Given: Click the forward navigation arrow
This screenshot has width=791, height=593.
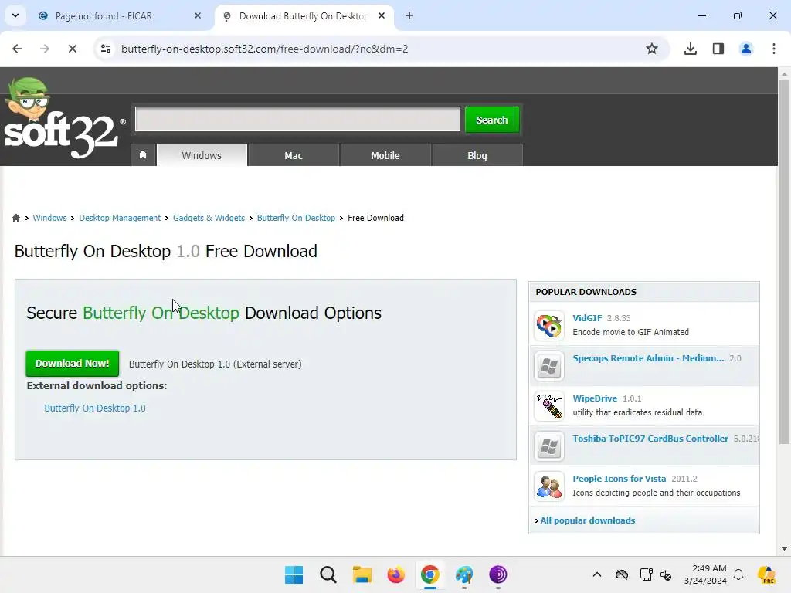Looking at the screenshot, I should [x=45, y=49].
